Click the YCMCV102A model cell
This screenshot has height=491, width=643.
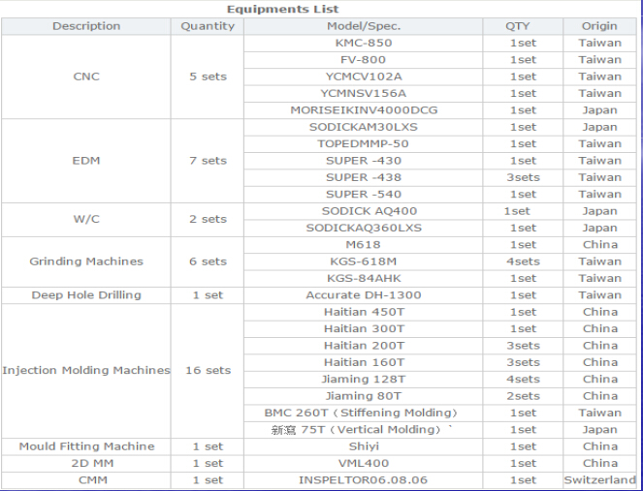364,77
